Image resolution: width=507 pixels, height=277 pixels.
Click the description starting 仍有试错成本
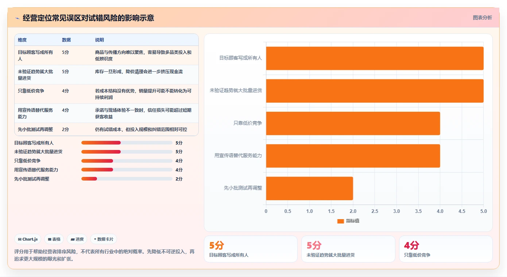[x=141, y=129]
